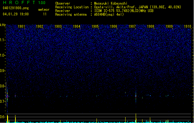Click the 1903 time axis label
This screenshot has height=123, width=194.
pyautogui.click(x=58, y=26)
